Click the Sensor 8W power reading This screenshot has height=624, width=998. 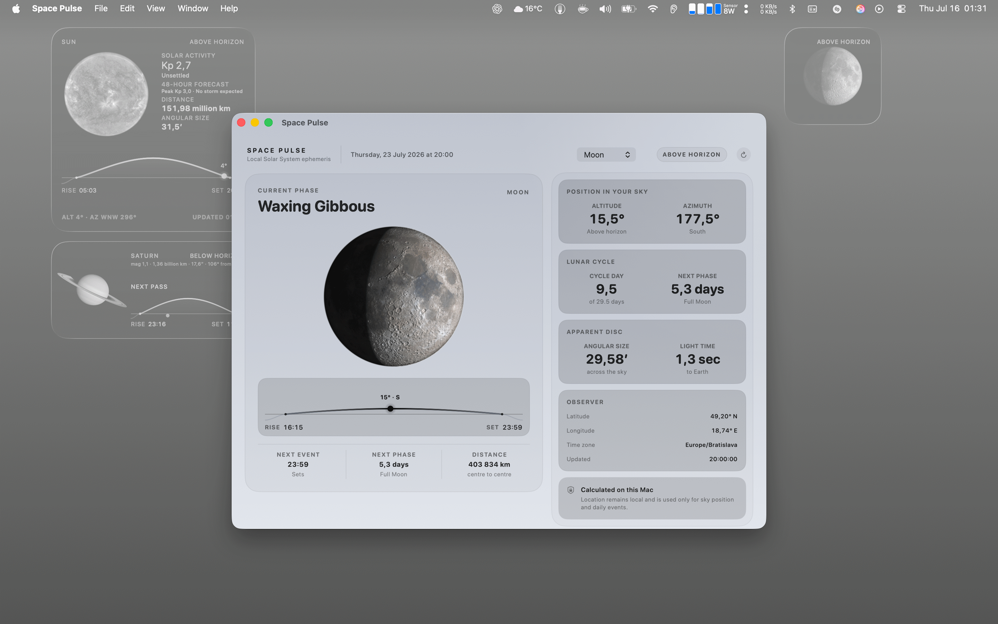point(730,9)
